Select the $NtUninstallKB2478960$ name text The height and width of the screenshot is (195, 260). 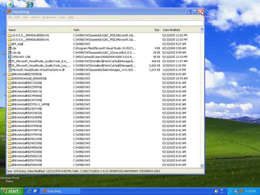pos(27,126)
